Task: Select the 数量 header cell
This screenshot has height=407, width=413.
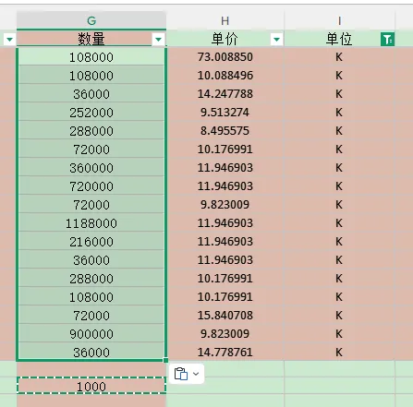Action: tap(91, 39)
